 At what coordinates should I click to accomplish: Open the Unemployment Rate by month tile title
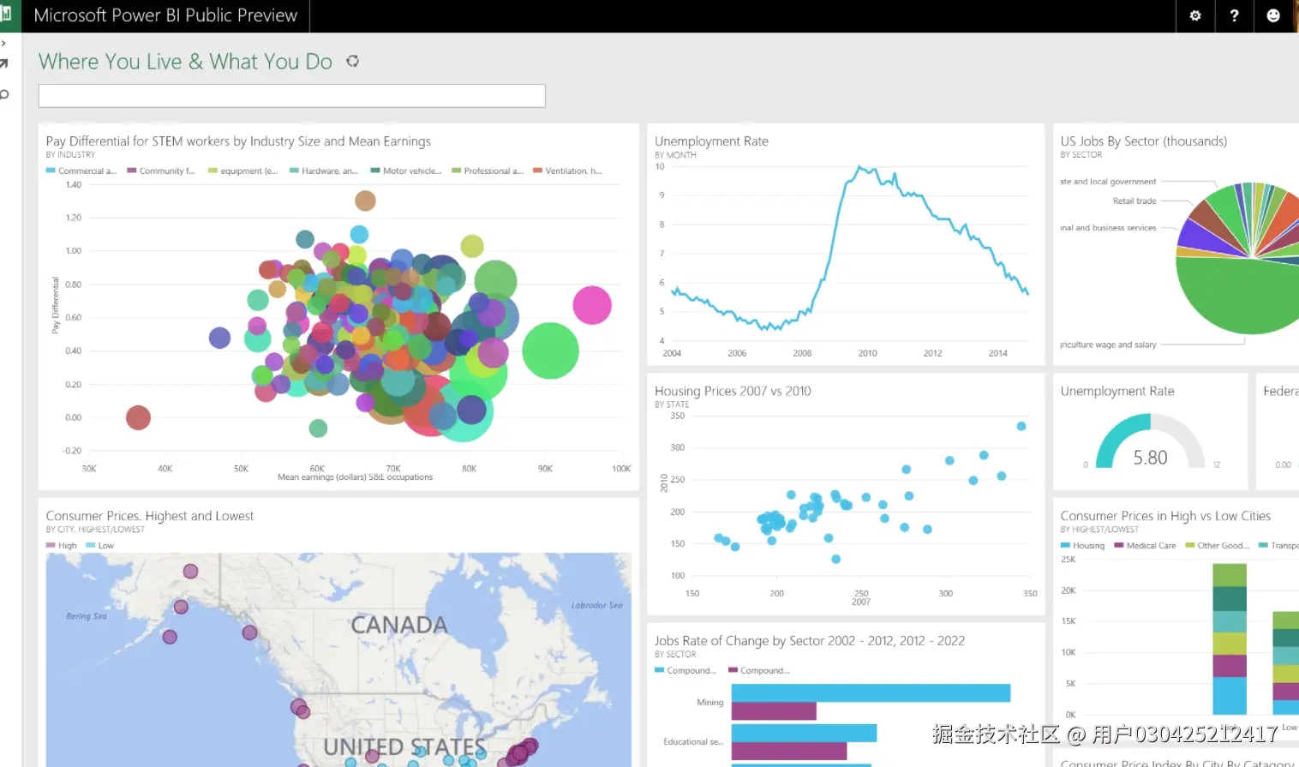(711, 141)
